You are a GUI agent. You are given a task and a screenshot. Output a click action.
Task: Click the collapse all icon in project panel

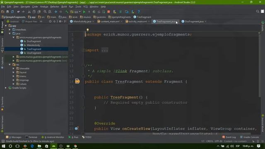[54, 22]
